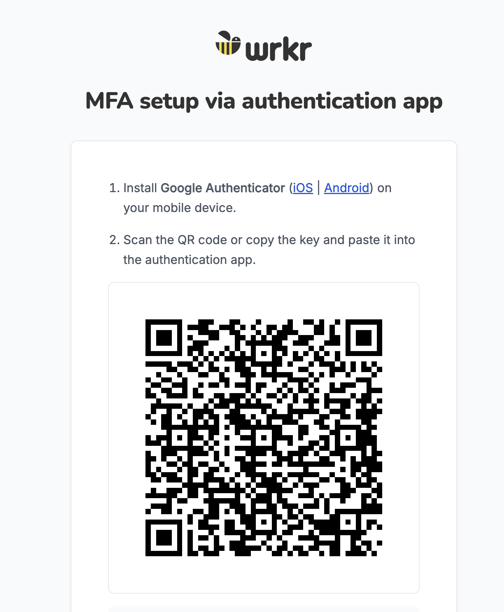Click the center of the QR code
Viewport: 504px width, 612px height.
(264, 438)
